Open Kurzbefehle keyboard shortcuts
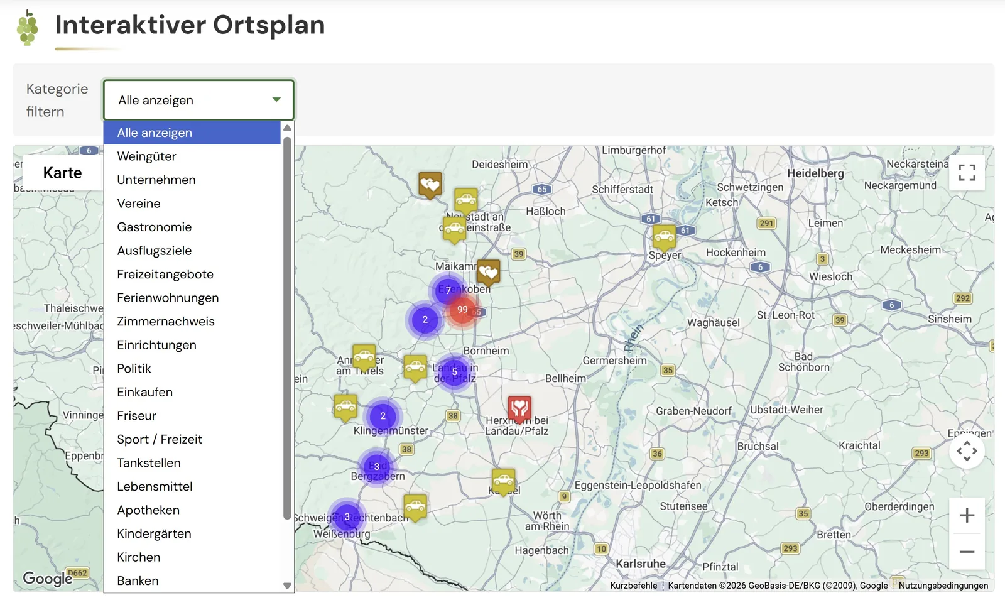Viewport: 1005px width, 605px height. [x=633, y=586]
